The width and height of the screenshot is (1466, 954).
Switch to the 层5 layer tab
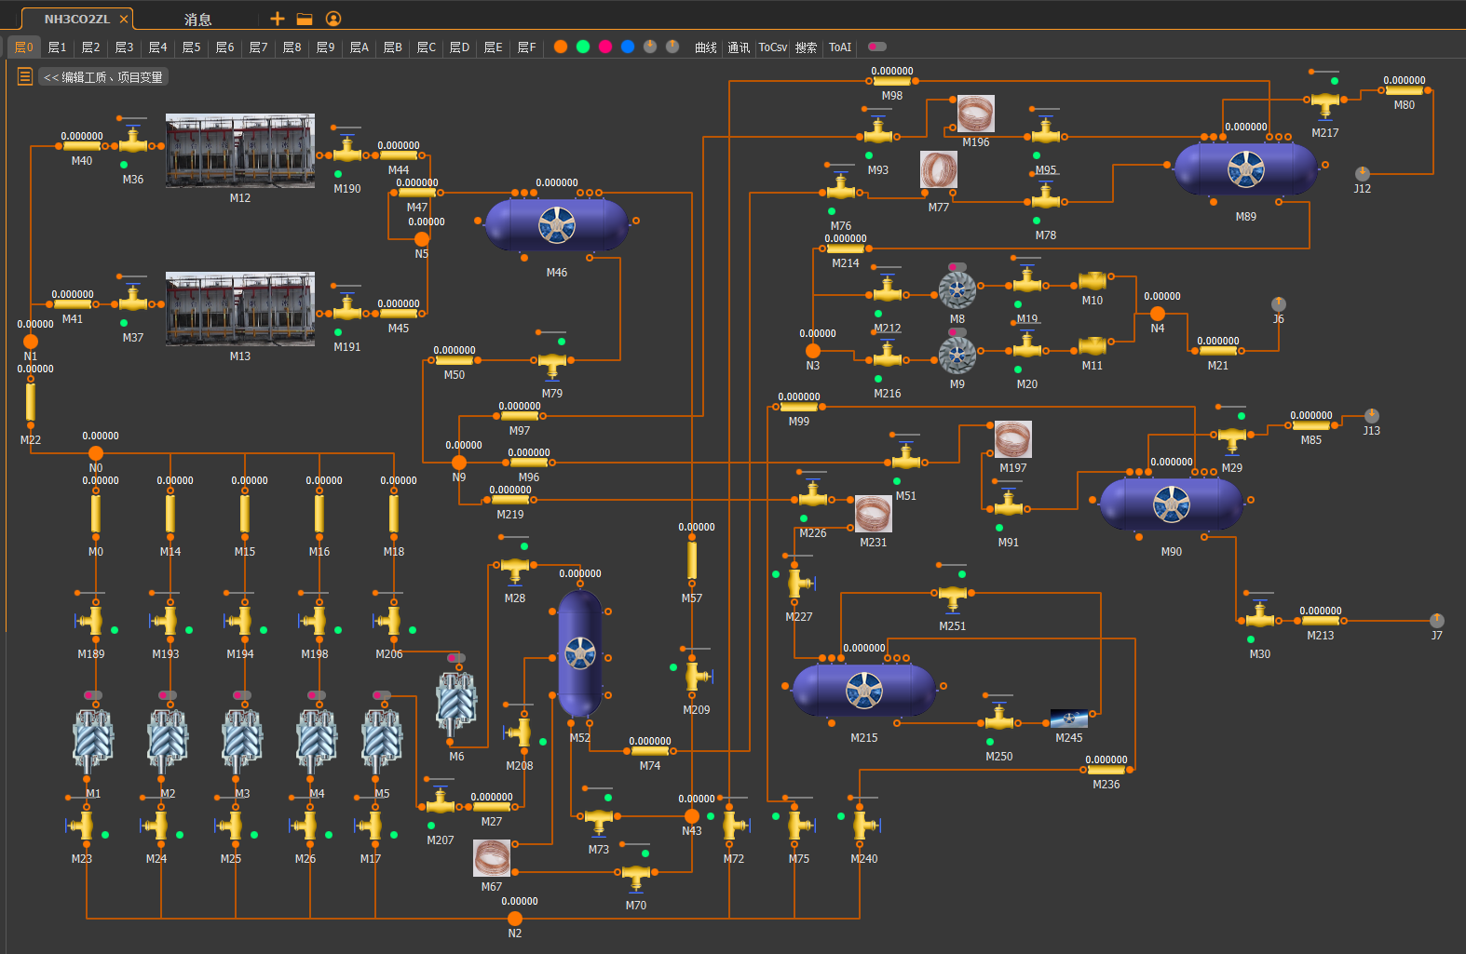coord(192,47)
